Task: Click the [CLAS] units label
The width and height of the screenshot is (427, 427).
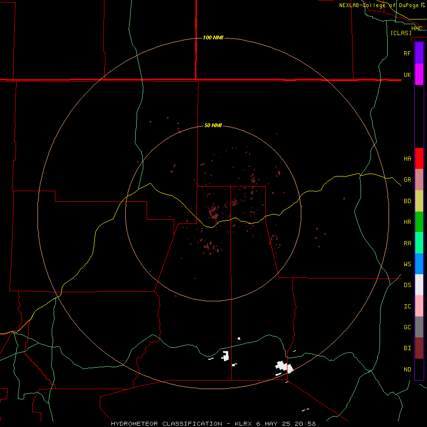Action: 401,33
